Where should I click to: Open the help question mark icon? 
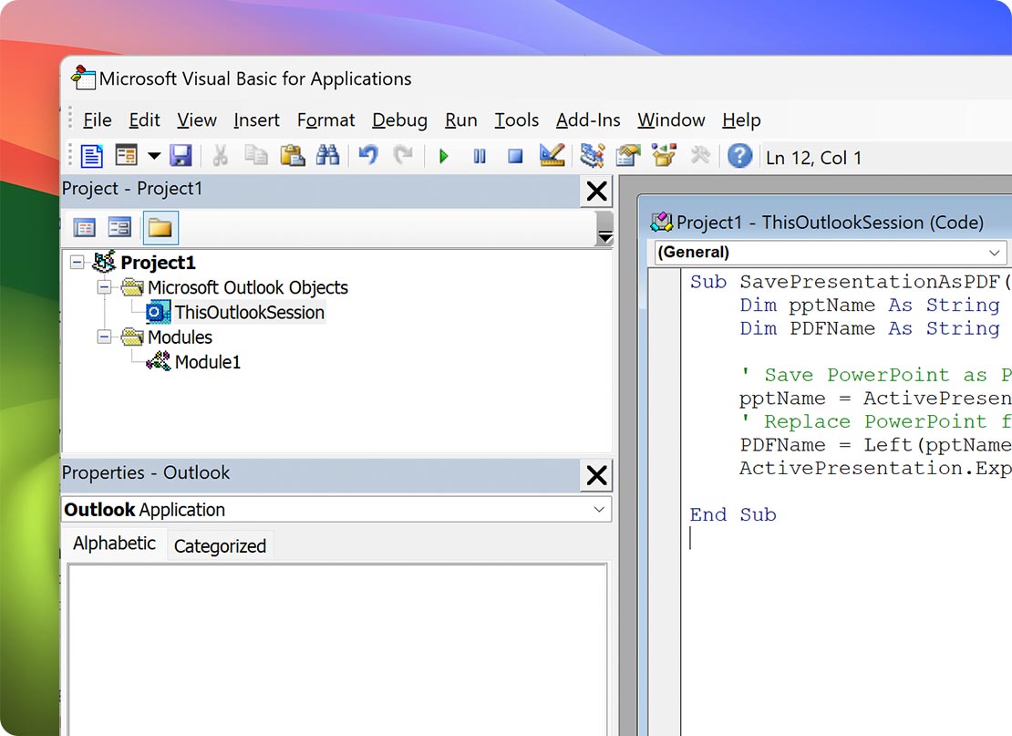739,155
